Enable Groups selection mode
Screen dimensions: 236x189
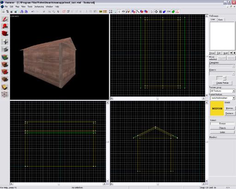coord(222,124)
